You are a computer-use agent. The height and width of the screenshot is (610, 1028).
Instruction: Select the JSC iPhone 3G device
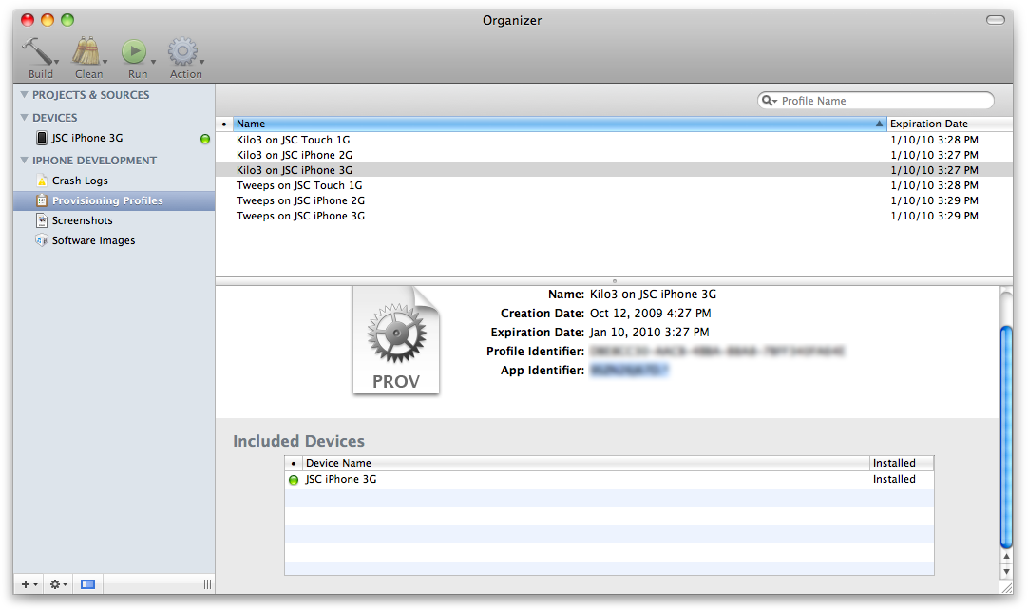86,139
